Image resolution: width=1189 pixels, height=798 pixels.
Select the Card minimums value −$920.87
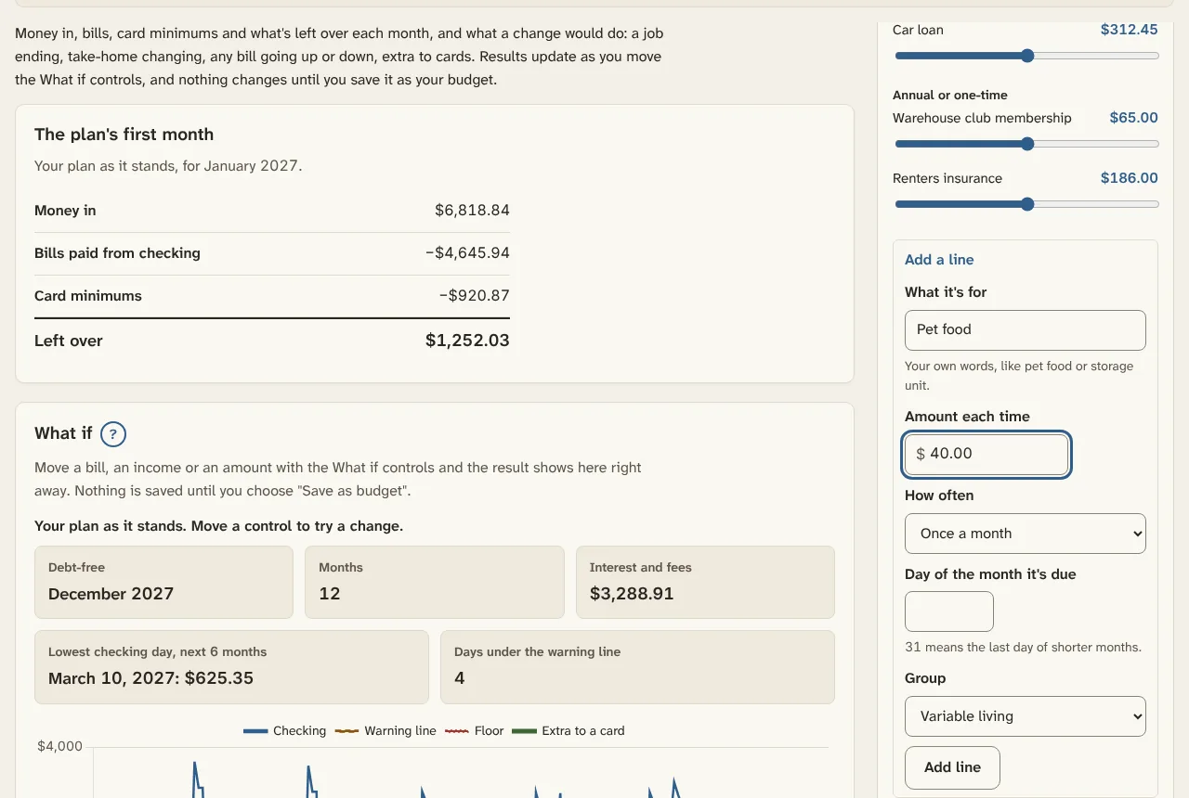pos(475,296)
